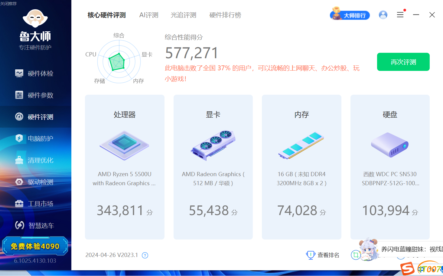Click AMD Radeon Graphics 512 MB text
The height and width of the screenshot is (276, 443).
[213, 179]
